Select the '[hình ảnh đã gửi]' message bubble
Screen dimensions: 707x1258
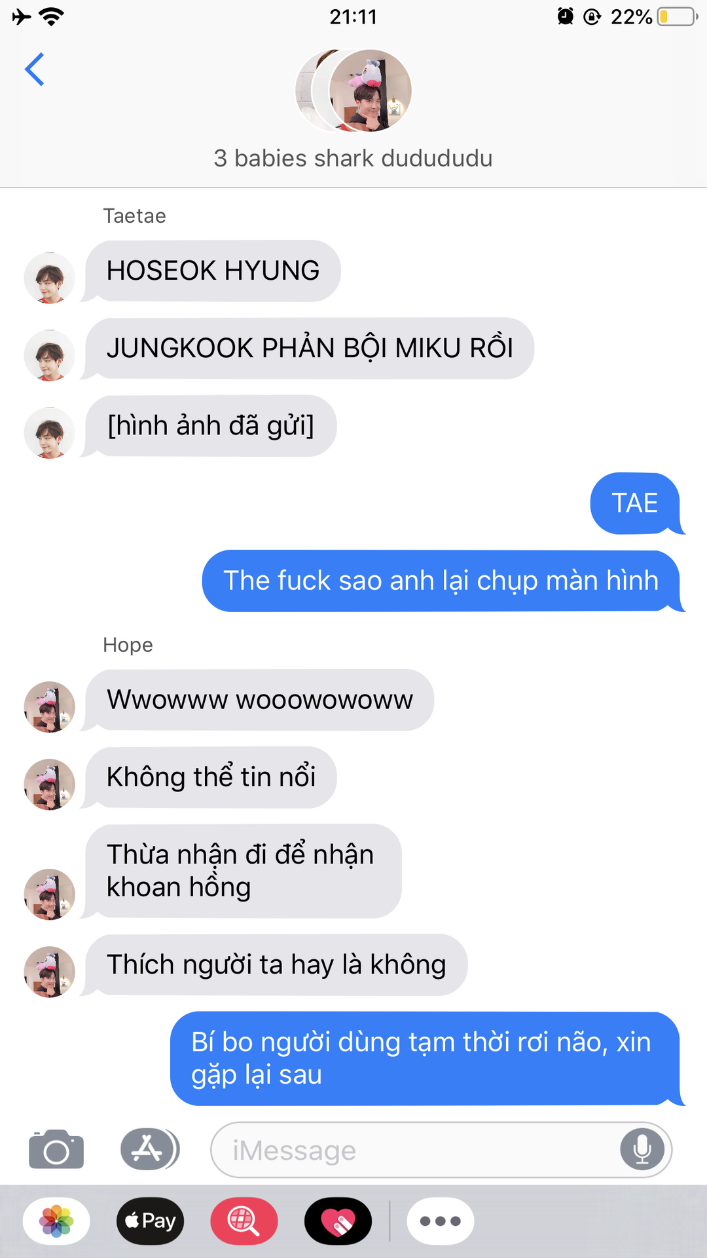pos(209,426)
